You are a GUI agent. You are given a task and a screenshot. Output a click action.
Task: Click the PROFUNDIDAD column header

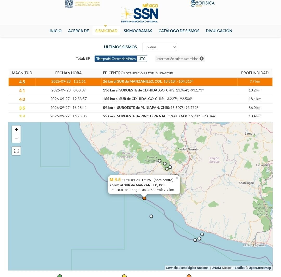(x=255, y=73)
